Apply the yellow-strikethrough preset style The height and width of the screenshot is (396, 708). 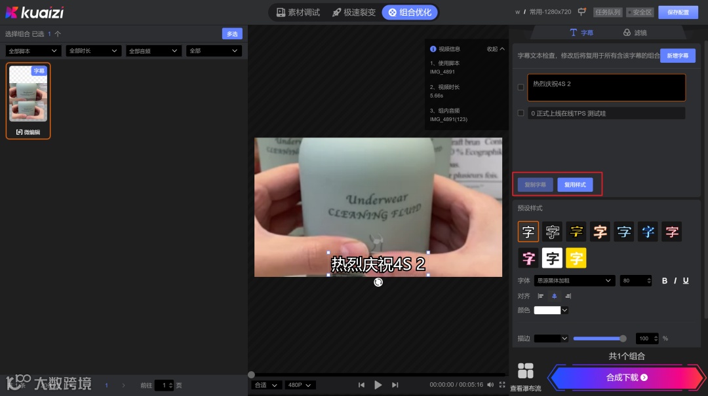pos(576,232)
